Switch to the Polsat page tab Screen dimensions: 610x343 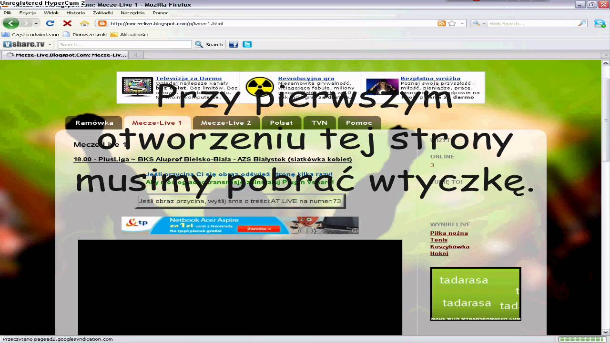pos(281,122)
